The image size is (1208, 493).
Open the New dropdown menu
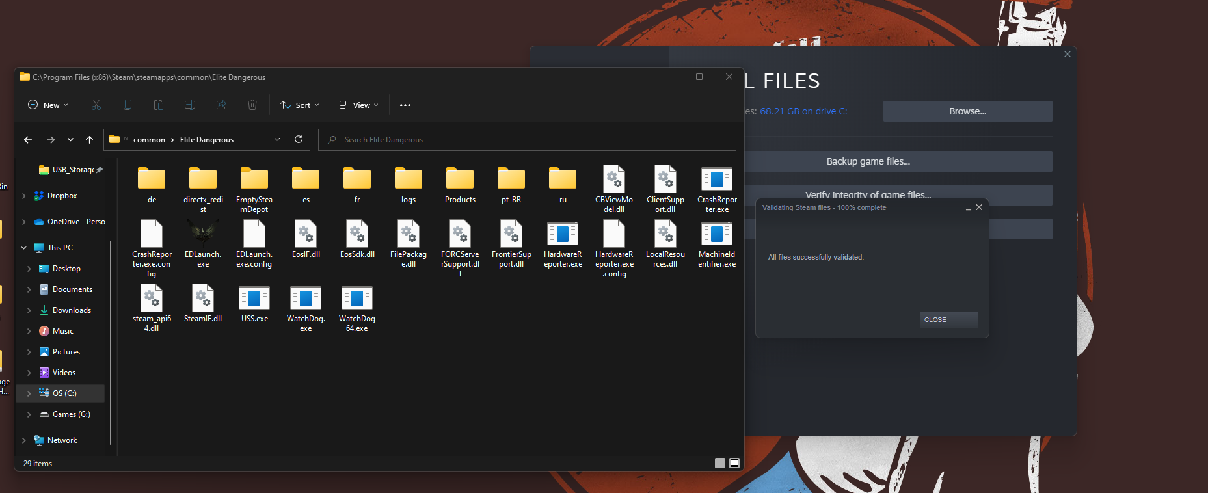point(48,105)
